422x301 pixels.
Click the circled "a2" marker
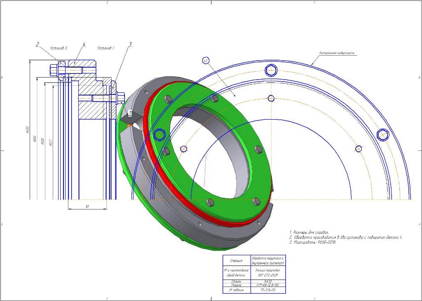tap(206, 61)
